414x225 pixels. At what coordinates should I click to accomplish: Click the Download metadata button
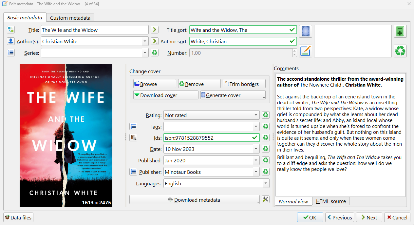coord(195,199)
